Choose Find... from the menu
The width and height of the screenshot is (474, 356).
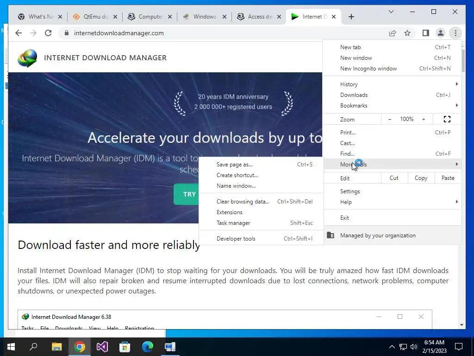[x=392, y=153]
